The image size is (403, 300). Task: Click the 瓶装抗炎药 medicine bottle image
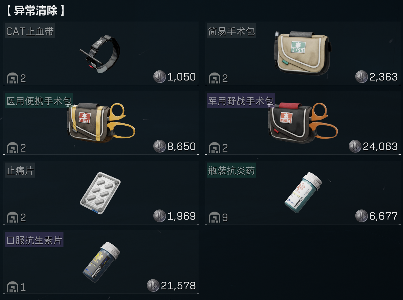coord(303,192)
